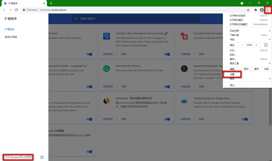Select 打开新的标签页 menu item
This screenshot has height=161, width=272.
(248, 16)
